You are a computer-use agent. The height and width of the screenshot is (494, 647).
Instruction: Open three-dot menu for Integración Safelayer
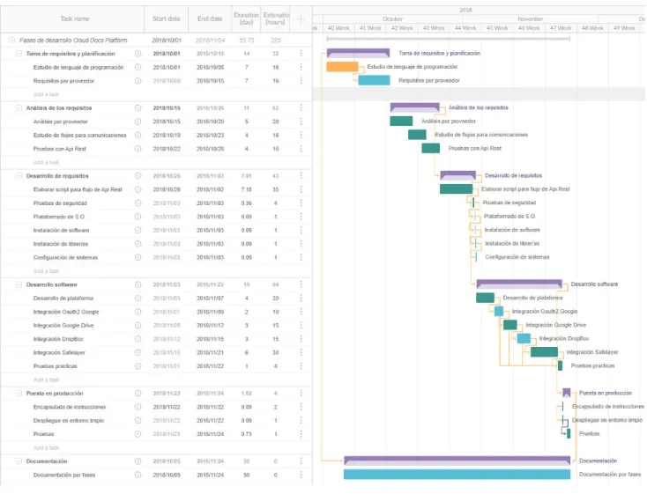[x=301, y=352]
